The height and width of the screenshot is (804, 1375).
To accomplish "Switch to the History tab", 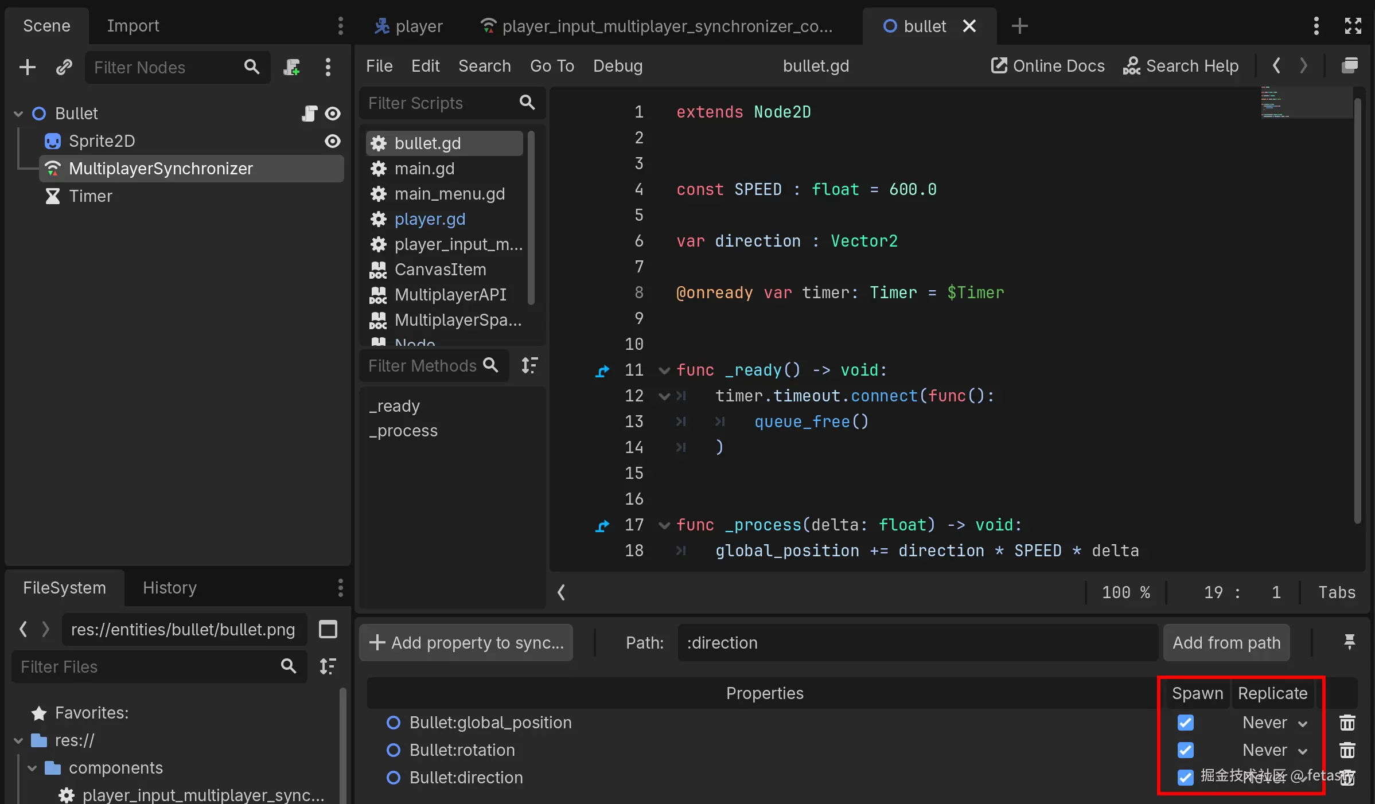I will click(169, 588).
